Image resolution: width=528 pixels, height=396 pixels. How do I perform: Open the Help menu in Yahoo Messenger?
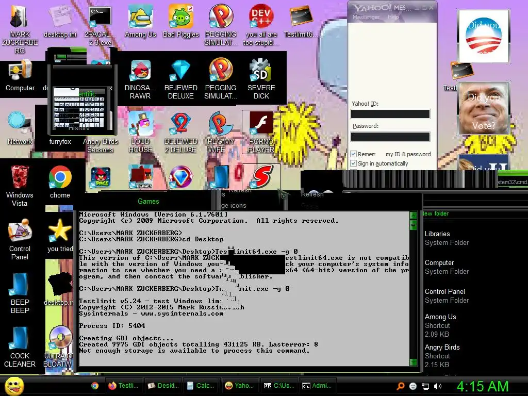[x=393, y=17]
